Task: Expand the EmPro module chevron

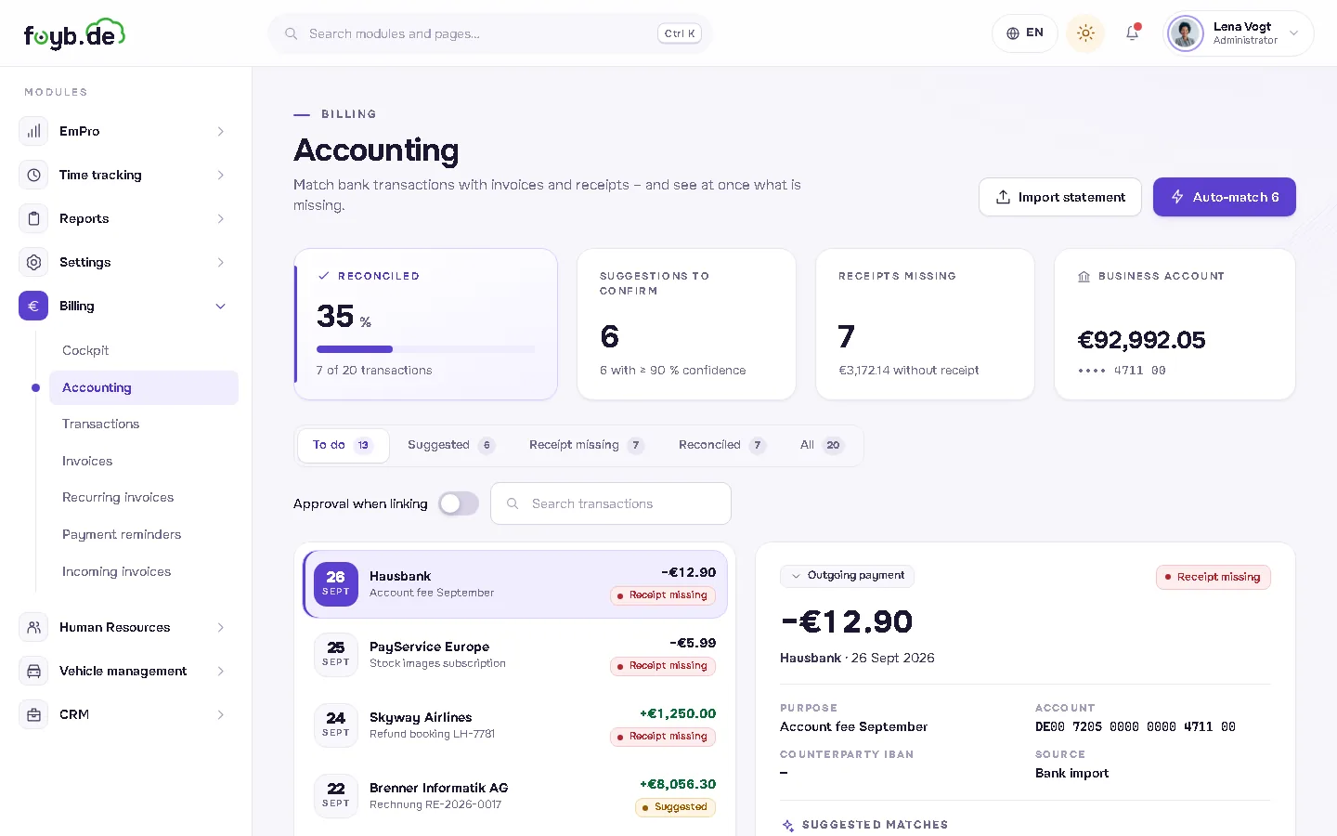Action: pos(221,131)
